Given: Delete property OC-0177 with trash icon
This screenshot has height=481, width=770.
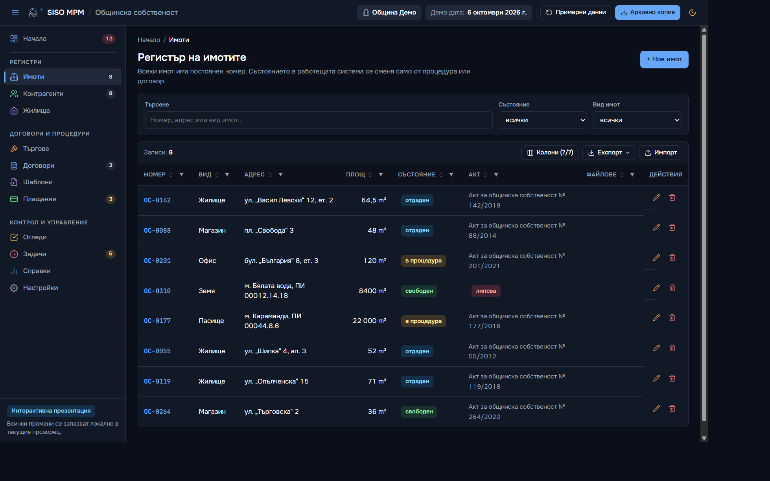Looking at the screenshot, I should 672,318.
